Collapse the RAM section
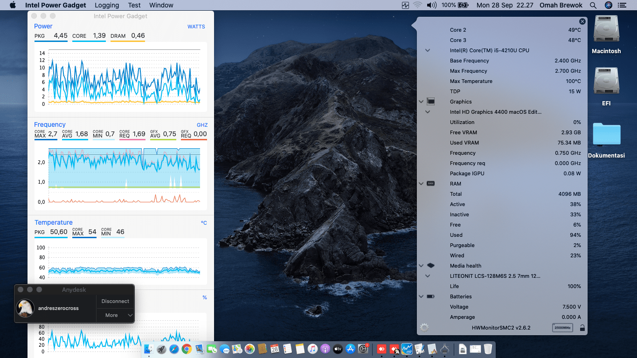 pyautogui.click(x=421, y=184)
